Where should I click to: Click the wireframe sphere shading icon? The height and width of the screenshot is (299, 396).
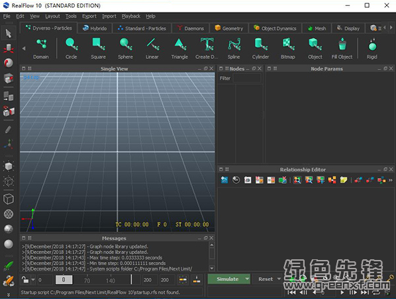[x=9, y=214]
